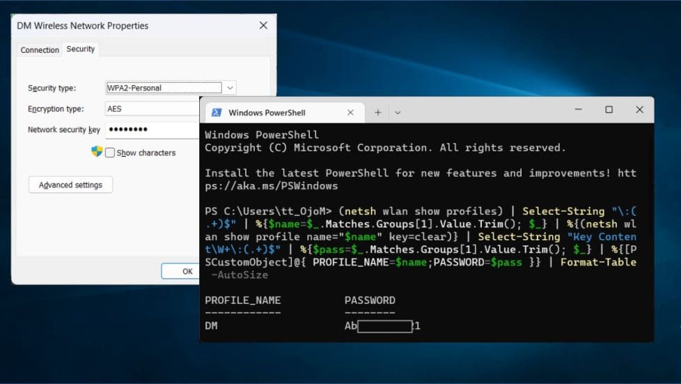Expand the Security type dropdown
This screenshot has height=384, width=681.
230,88
